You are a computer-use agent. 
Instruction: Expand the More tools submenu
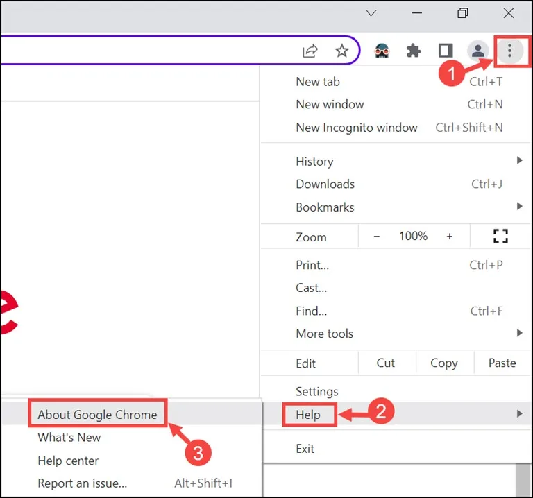click(x=396, y=334)
